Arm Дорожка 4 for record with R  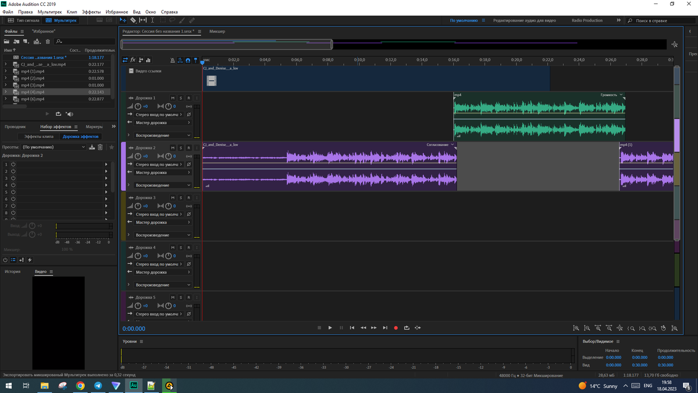[188, 247]
